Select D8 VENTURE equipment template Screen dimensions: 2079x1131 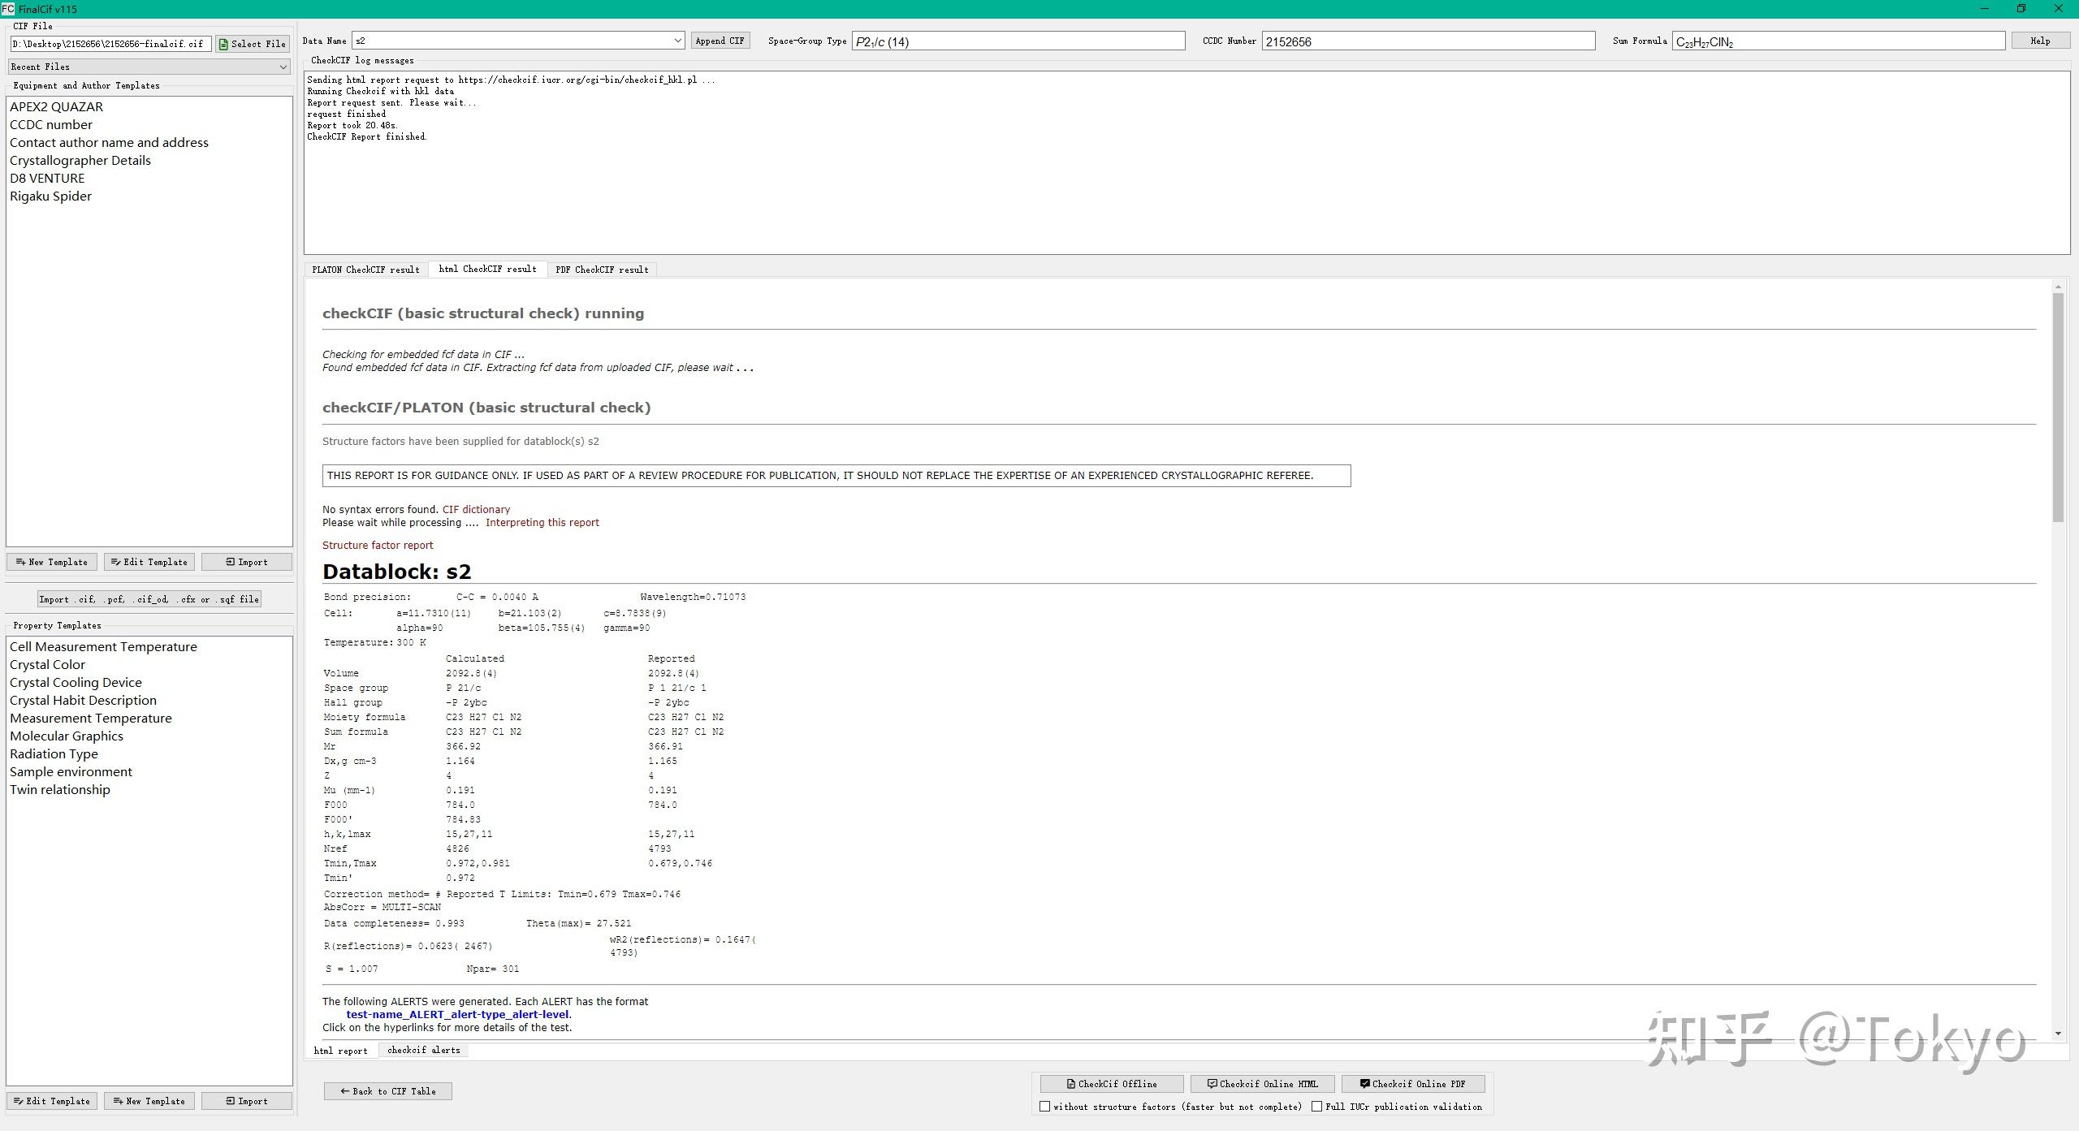click(47, 179)
